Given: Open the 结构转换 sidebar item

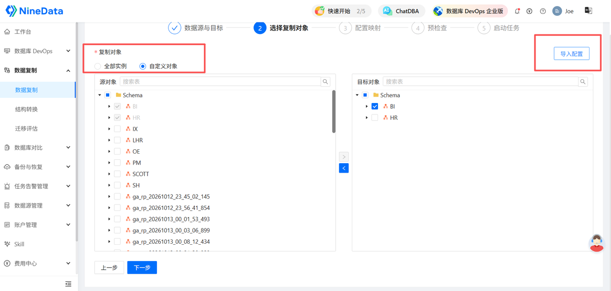Looking at the screenshot, I should coord(38,109).
